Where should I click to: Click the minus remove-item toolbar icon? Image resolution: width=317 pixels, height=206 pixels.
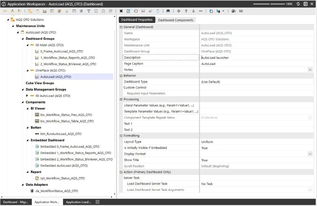pyautogui.click(x=201, y=11)
